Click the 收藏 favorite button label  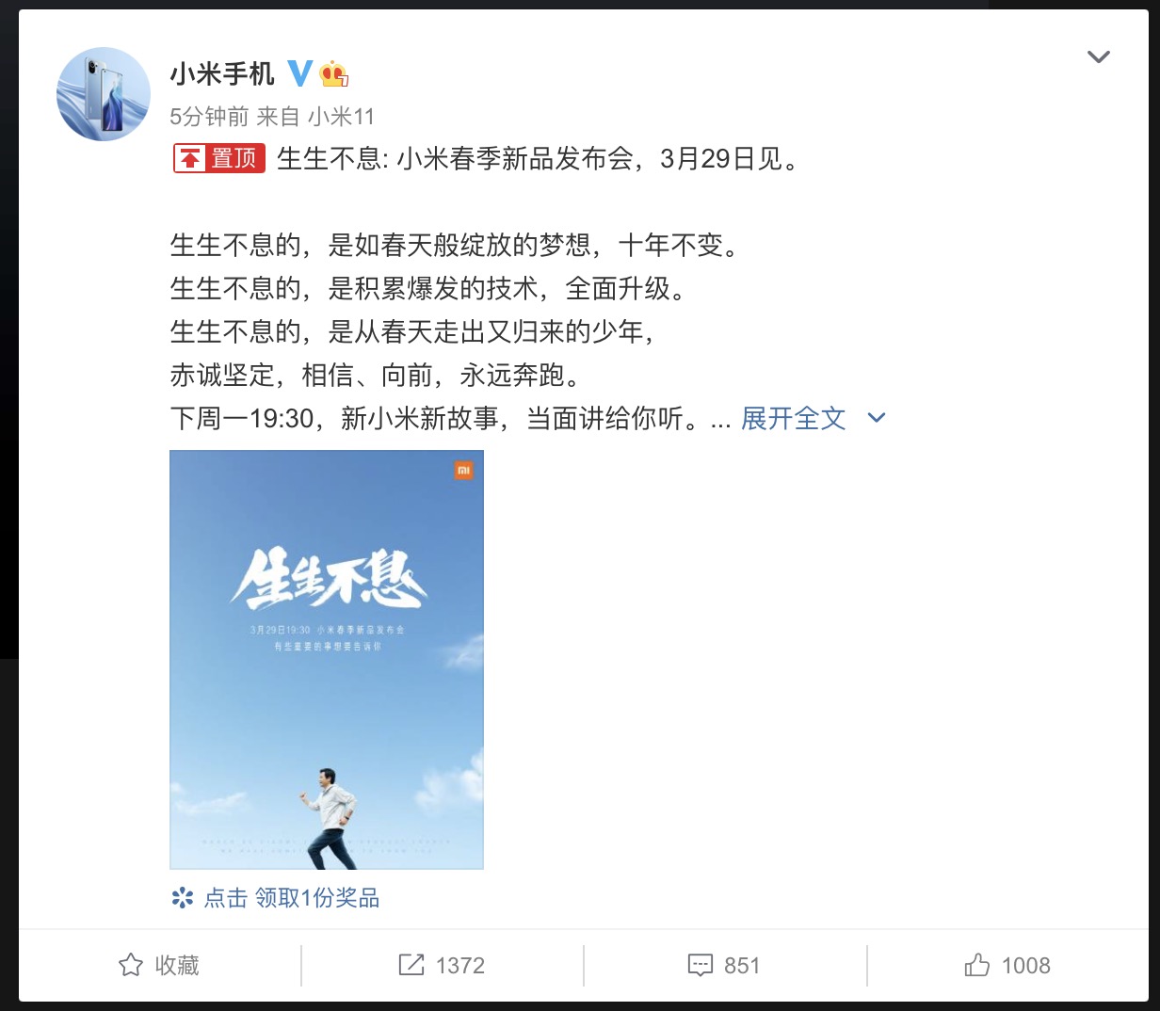(177, 965)
